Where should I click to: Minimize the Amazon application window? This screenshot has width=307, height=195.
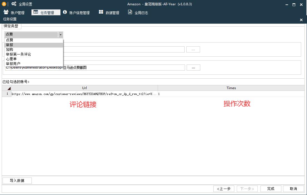pos(287,4)
